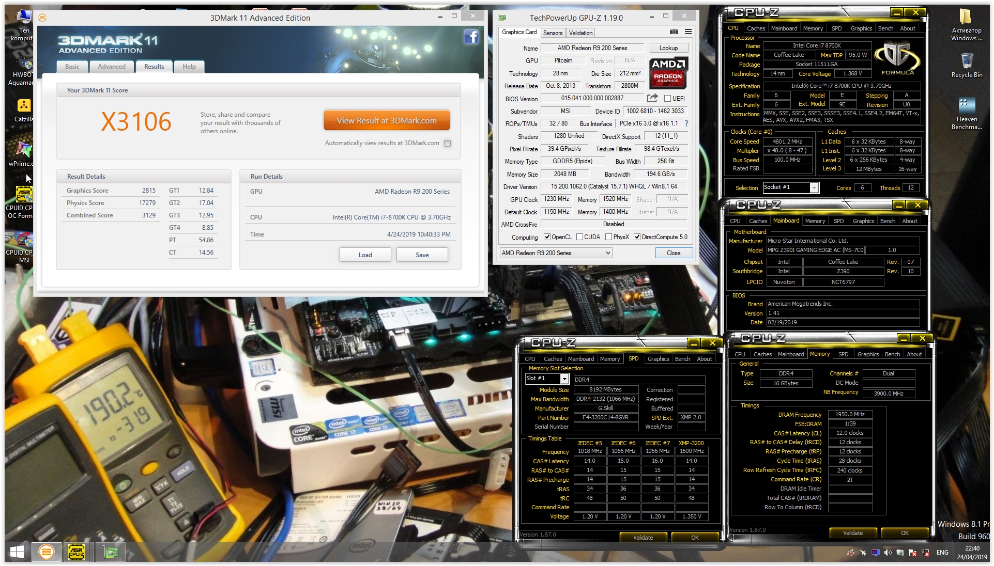The width and height of the screenshot is (994, 566).
Task: Click the BIOS Version field 015.041.000.000.002887
Action: [592, 98]
